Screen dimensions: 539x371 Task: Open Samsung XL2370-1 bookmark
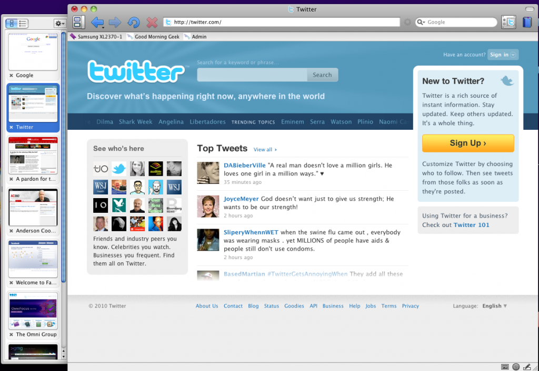[96, 37]
